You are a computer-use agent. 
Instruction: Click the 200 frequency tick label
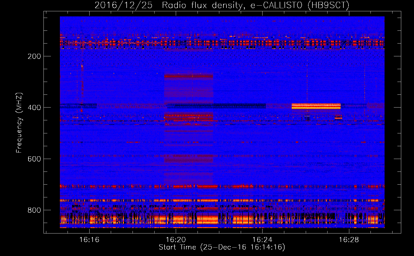pyautogui.click(x=34, y=56)
